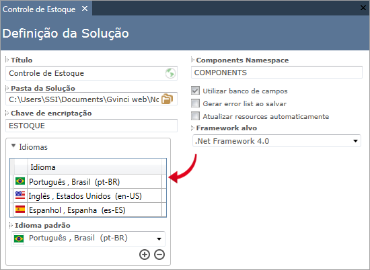The height and width of the screenshot is (270, 370).
Task: Collapse the Idiomas section
Action: click(13, 146)
